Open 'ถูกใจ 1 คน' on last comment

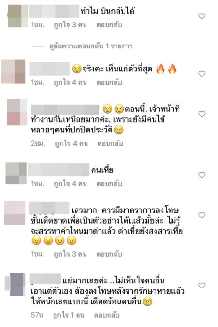pyautogui.click(x=69, y=315)
